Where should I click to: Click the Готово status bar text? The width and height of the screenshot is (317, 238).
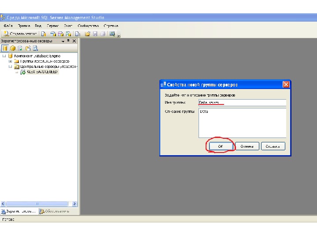tap(8, 219)
